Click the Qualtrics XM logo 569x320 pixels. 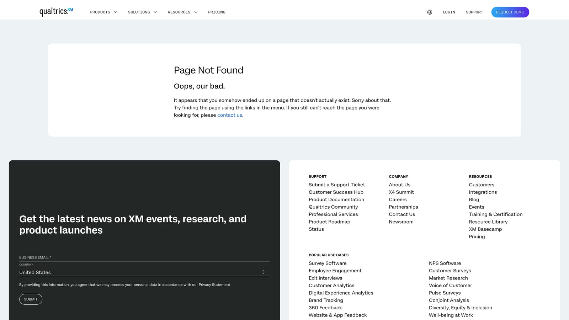point(56,12)
